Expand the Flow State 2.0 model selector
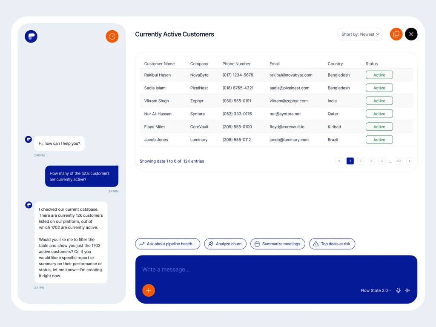The height and width of the screenshot is (327, 436). coord(376,290)
